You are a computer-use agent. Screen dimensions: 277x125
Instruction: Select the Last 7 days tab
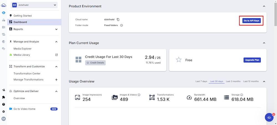point(201,81)
